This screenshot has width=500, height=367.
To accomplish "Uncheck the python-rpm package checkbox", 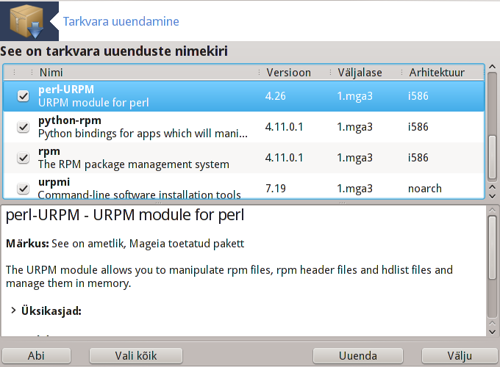I will pyautogui.click(x=24, y=127).
